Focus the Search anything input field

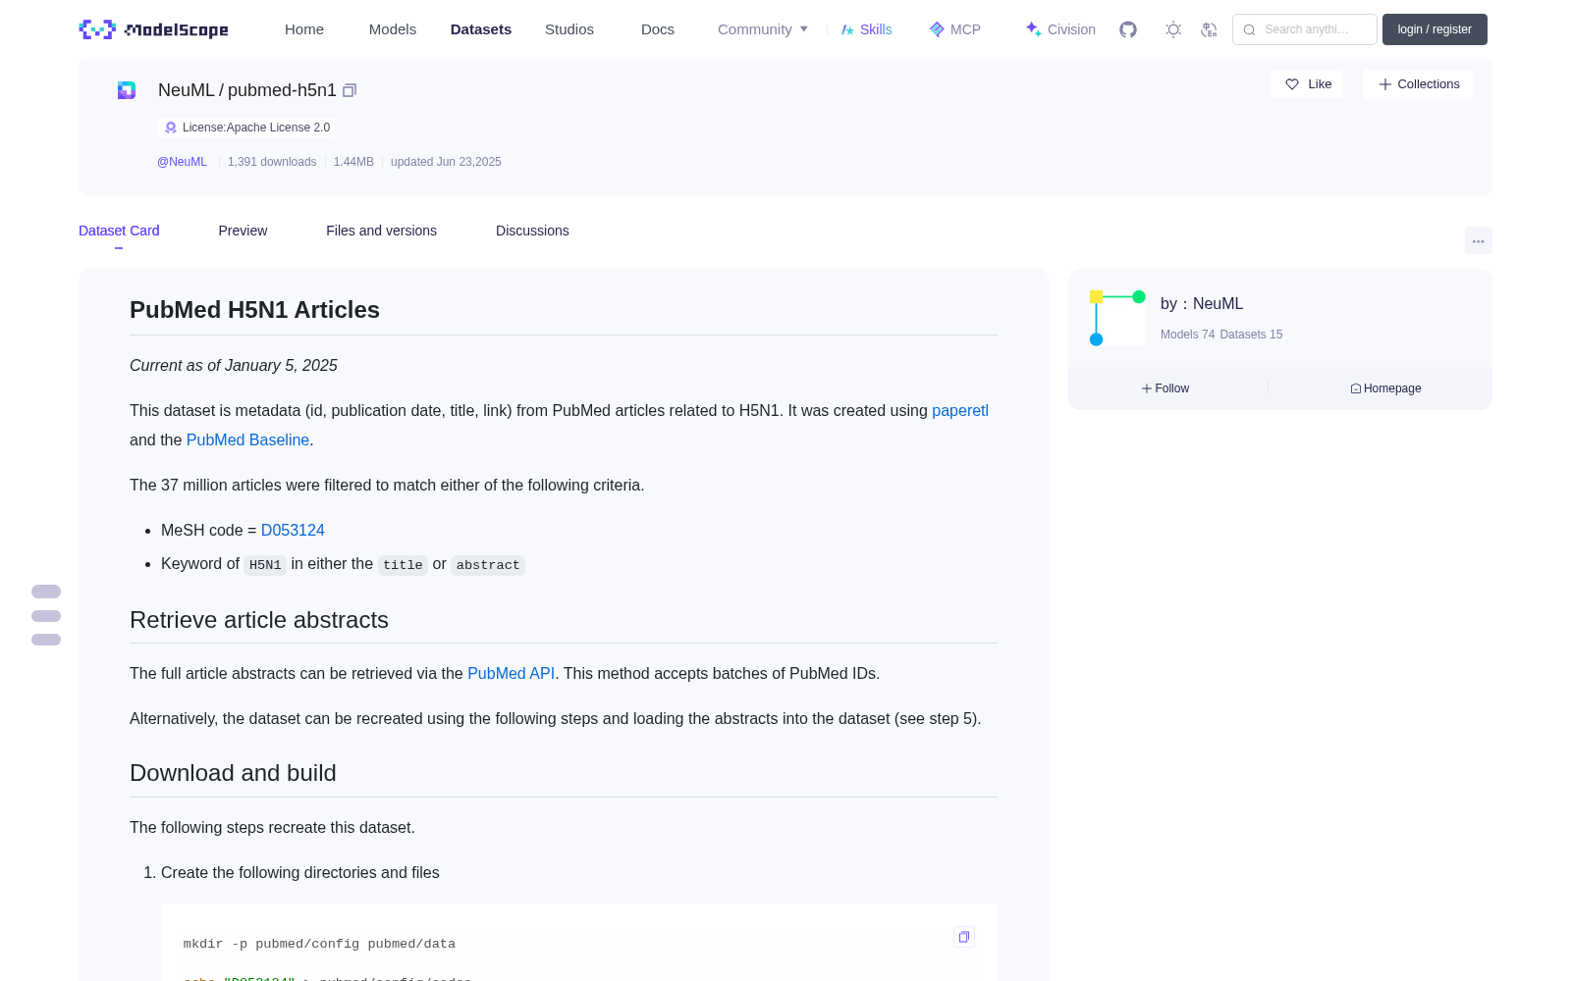click(x=1305, y=29)
